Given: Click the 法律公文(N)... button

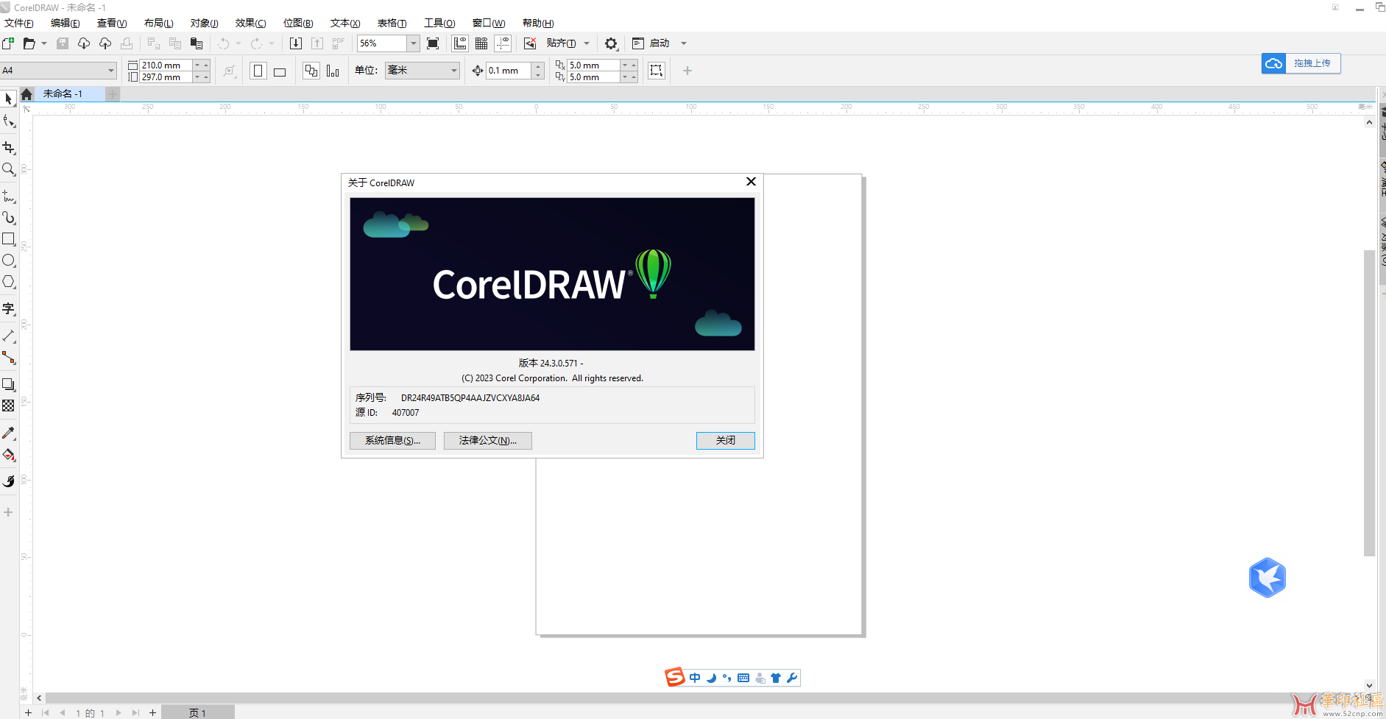Looking at the screenshot, I should click(x=487, y=440).
